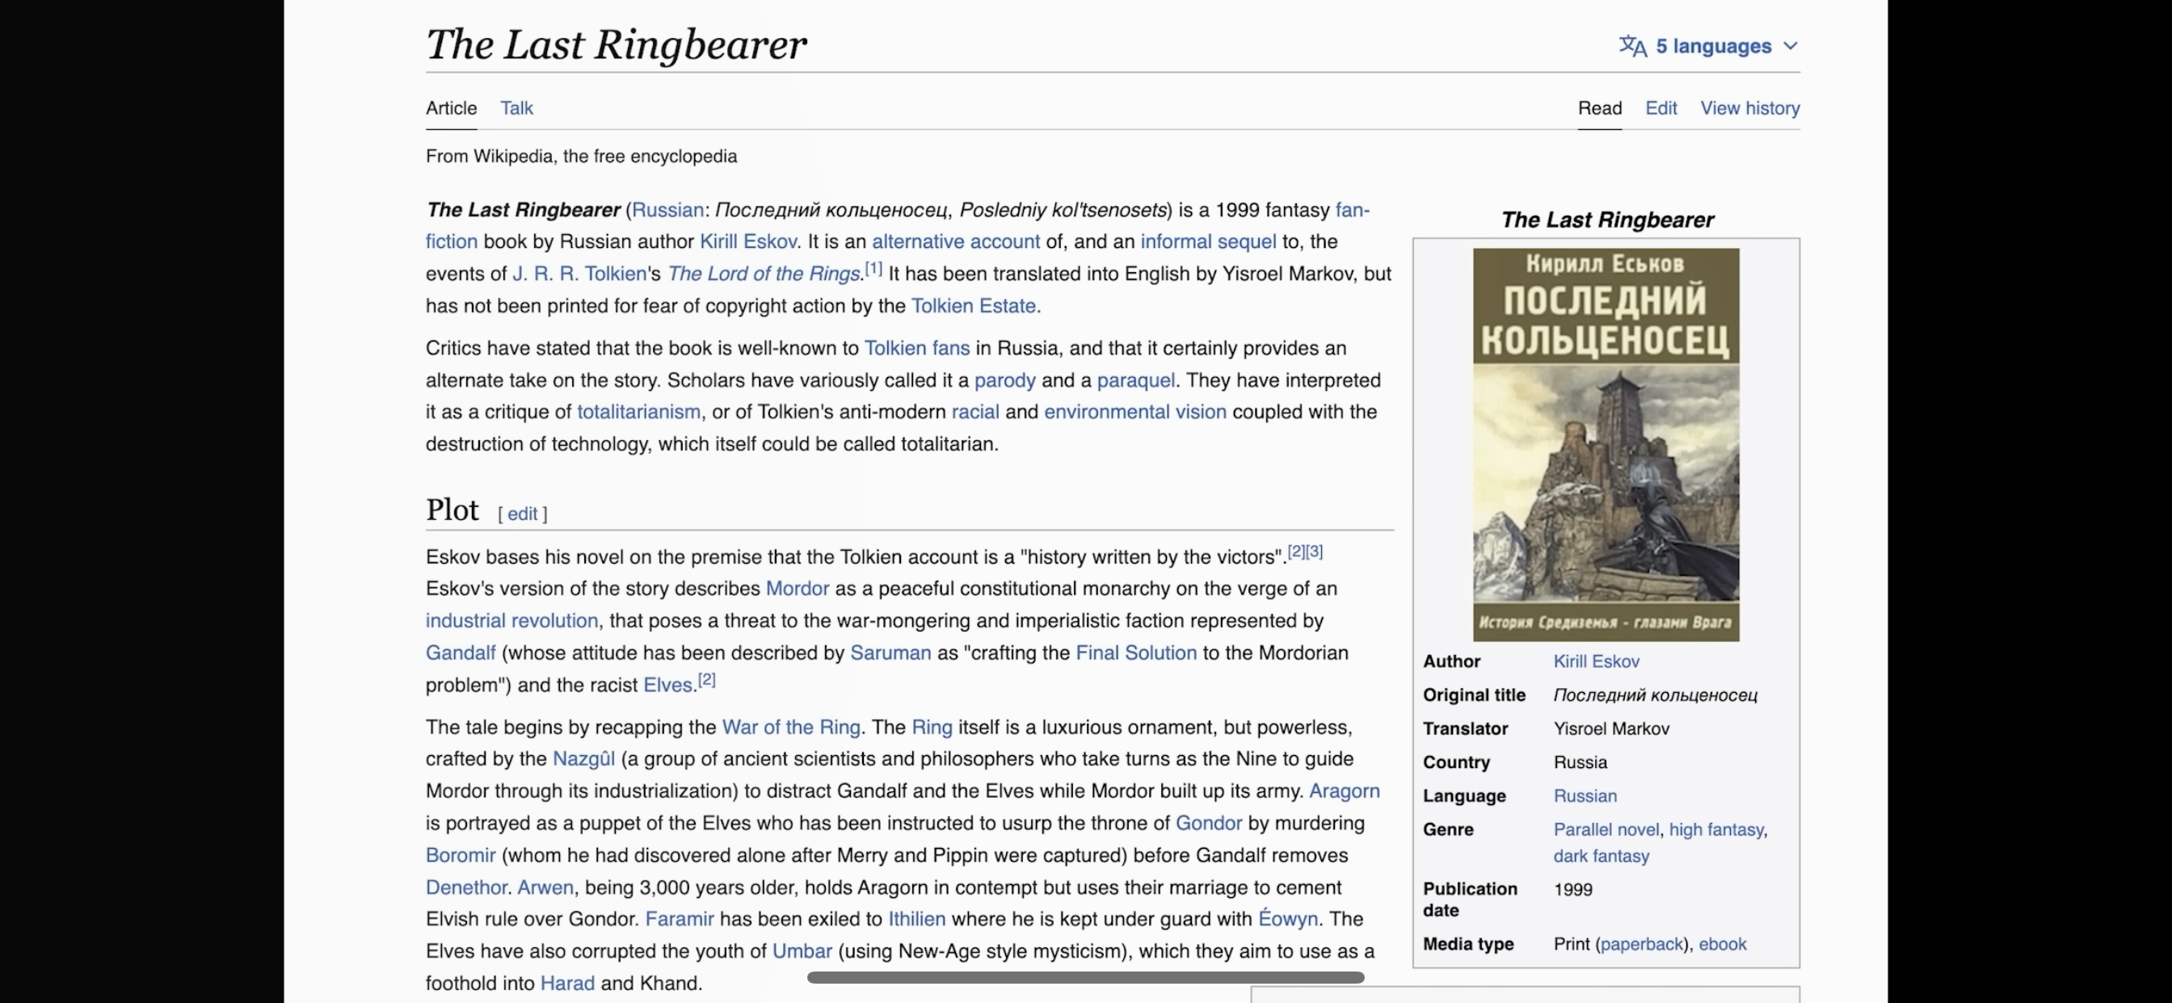Click the Mordor link in Plot
The width and height of the screenshot is (2172, 1003).
coord(797,589)
